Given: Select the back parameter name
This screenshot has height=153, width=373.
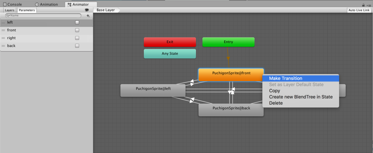Looking at the screenshot, I should (x=11, y=45).
